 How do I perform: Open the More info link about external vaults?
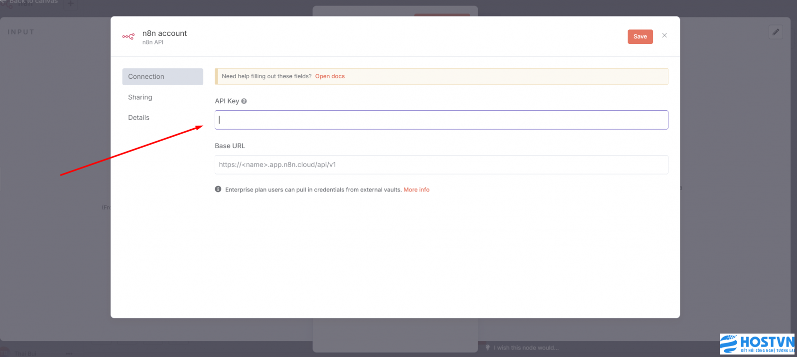[x=416, y=190]
